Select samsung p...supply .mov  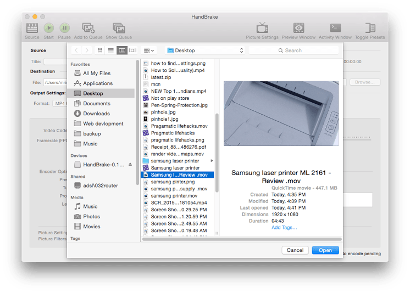178,189
